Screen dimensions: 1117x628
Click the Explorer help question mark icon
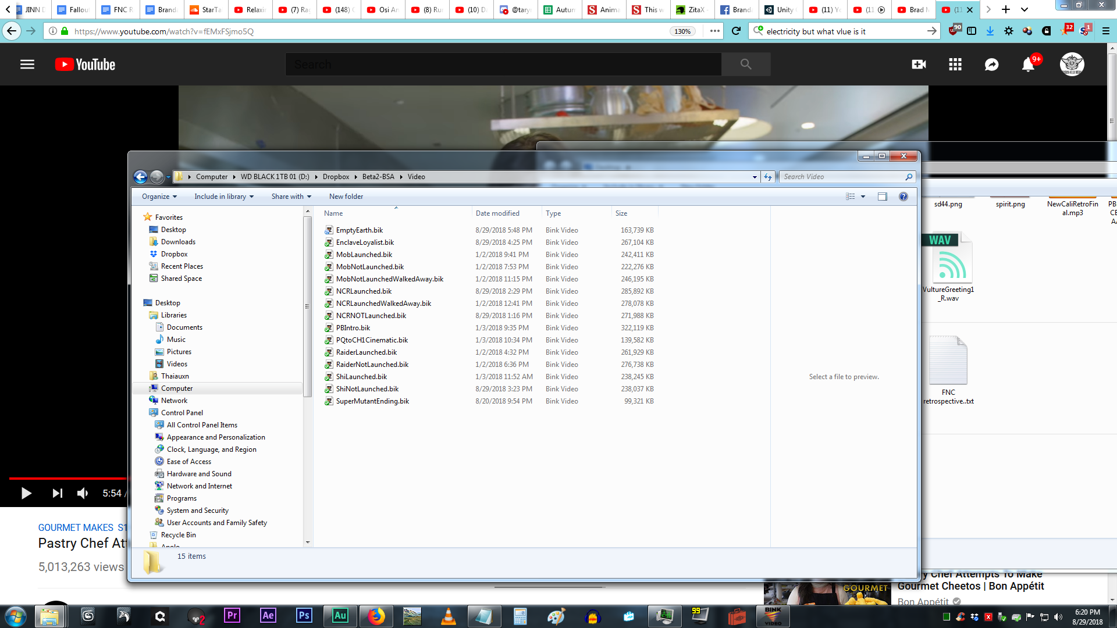tap(903, 197)
